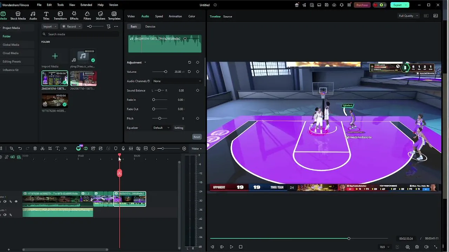Viewport: 449px width, 252px height.
Task: Open the AI assistant icon in timeline toolbar
Action: point(79,148)
